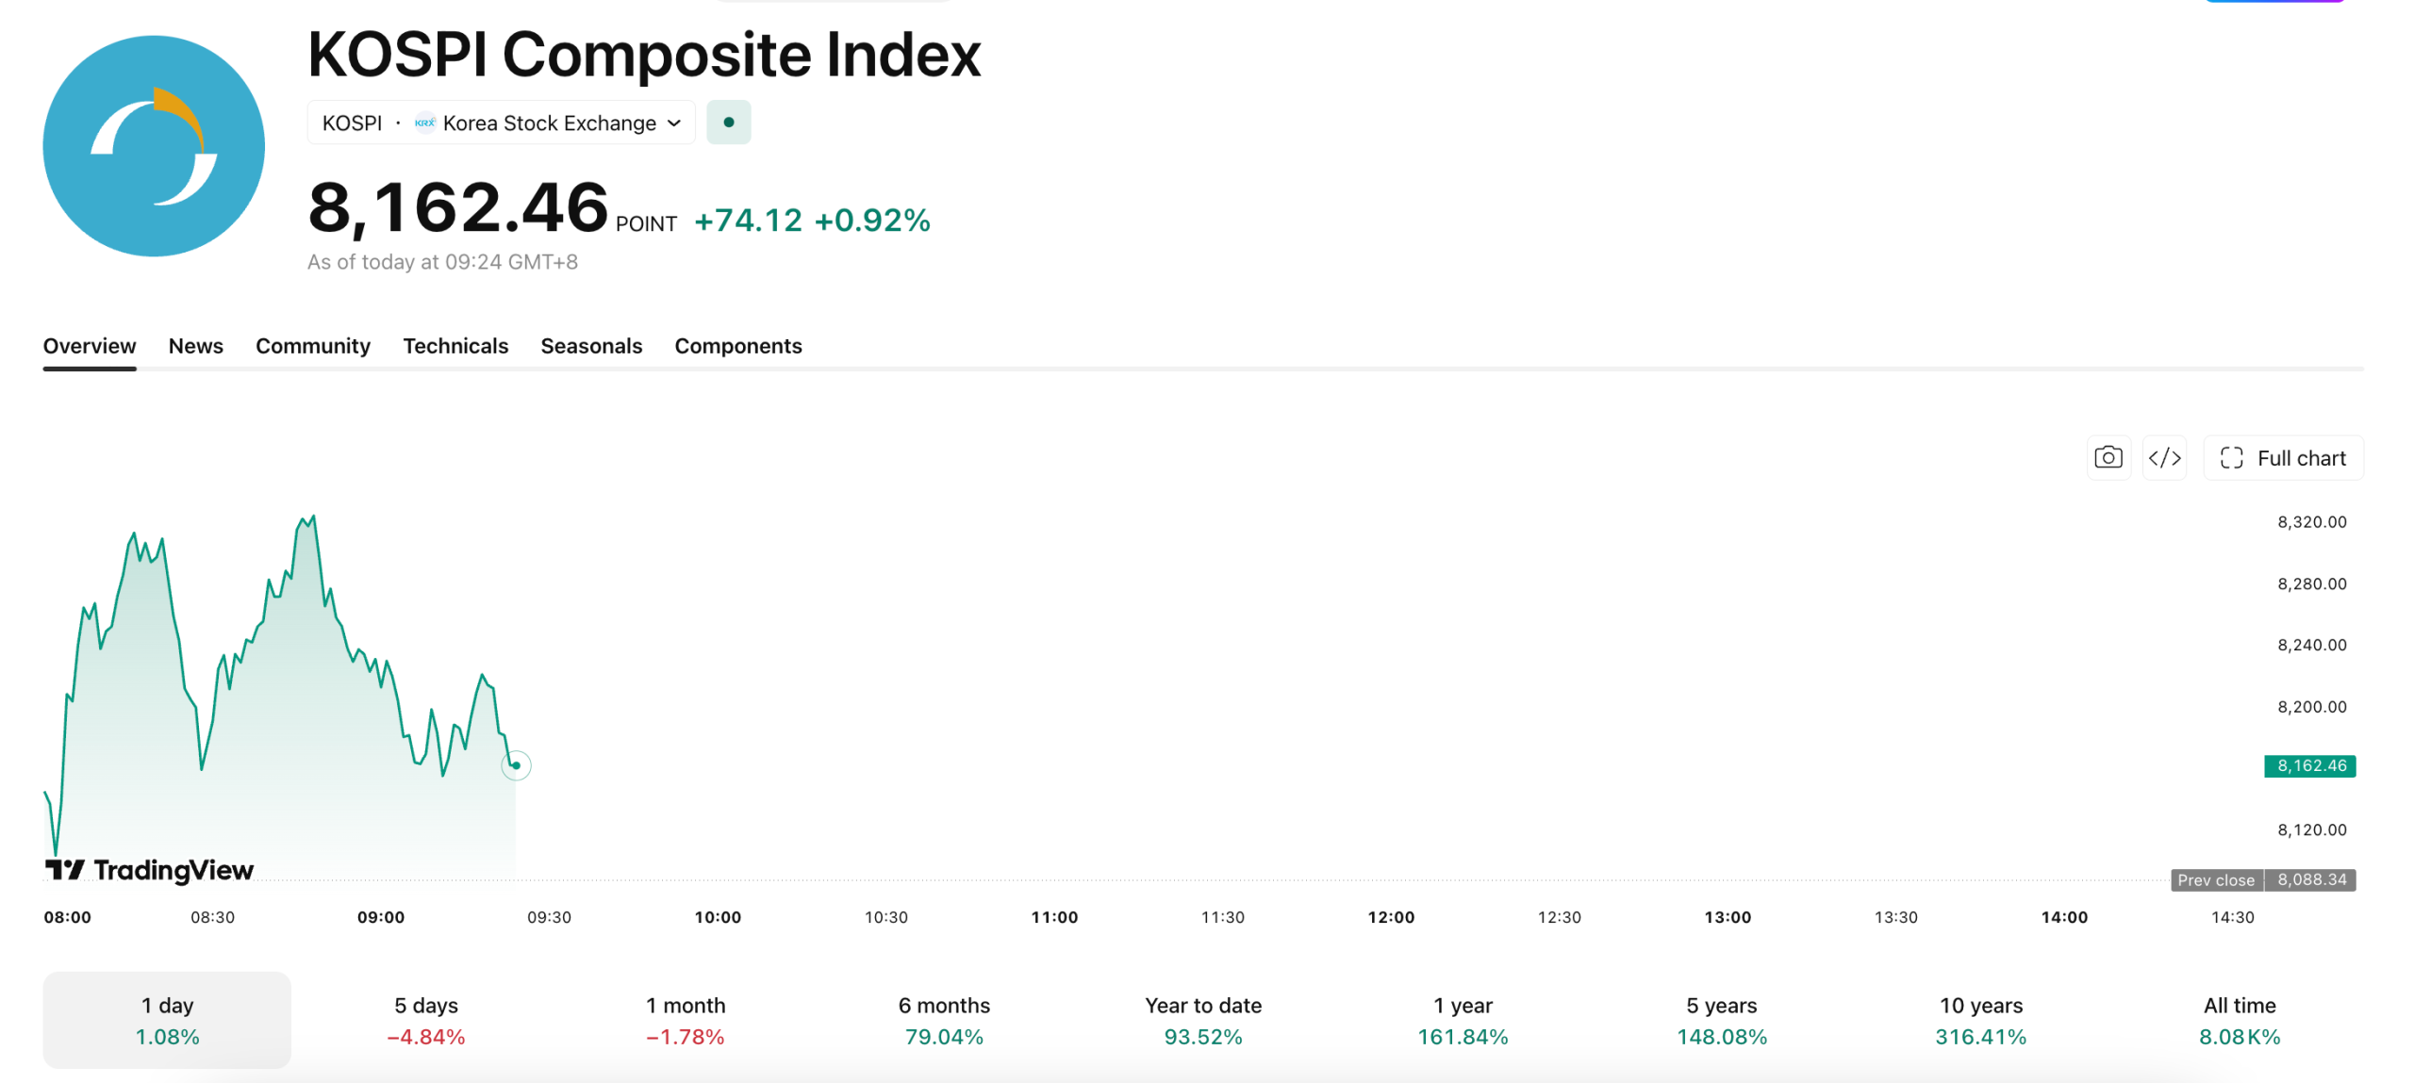Select the 5 days range
Viewport: 2414px width, 1083px height.
[426, 1020]
